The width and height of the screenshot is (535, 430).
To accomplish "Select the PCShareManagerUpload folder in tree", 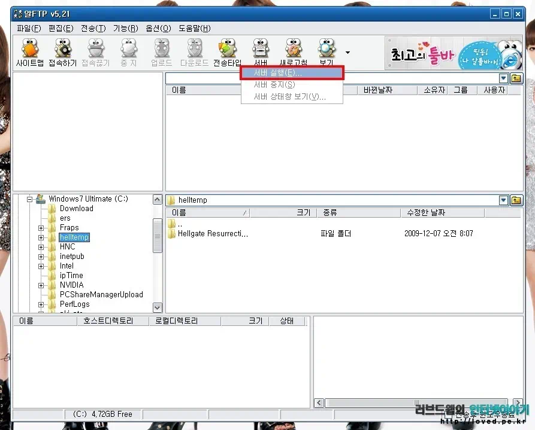I will click(x=101, y=295).
